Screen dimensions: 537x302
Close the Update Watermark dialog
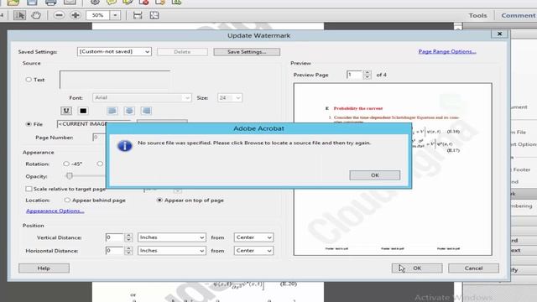click(x=499, y=34)
